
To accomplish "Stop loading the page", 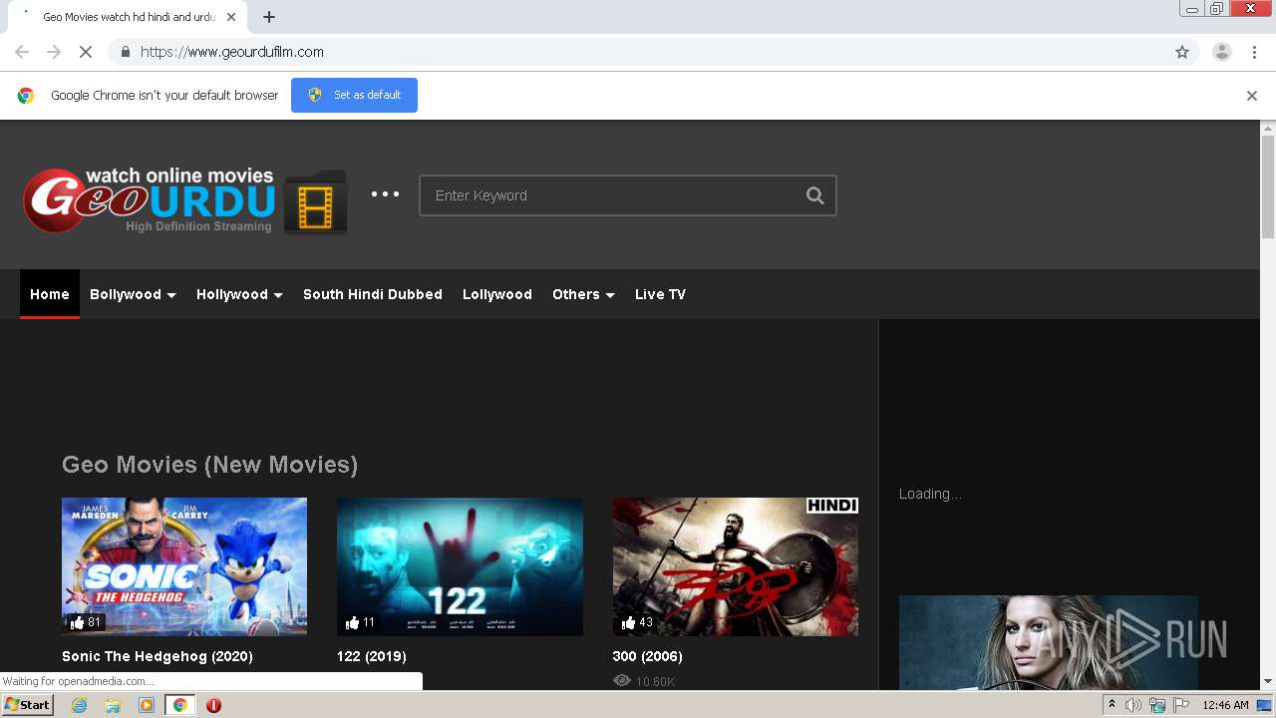I will point(86,52).
